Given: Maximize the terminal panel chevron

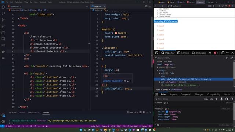Looking at the screenshot, I should pyautogui.click(x=147, y=112).
